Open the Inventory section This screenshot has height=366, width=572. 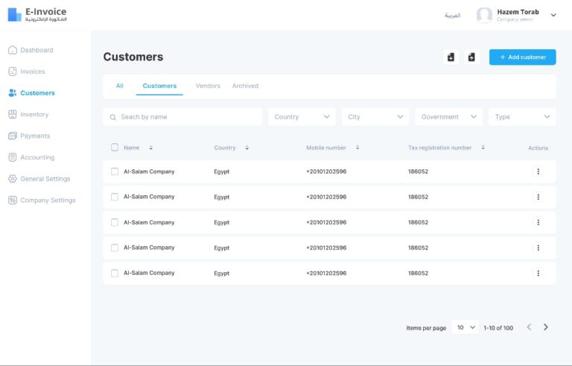[x=34, y=115]
